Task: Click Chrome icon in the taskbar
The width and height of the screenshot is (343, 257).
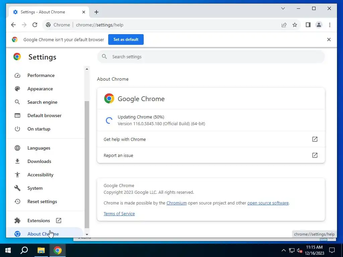Action: pyautogui.click(x=58, y=250)
